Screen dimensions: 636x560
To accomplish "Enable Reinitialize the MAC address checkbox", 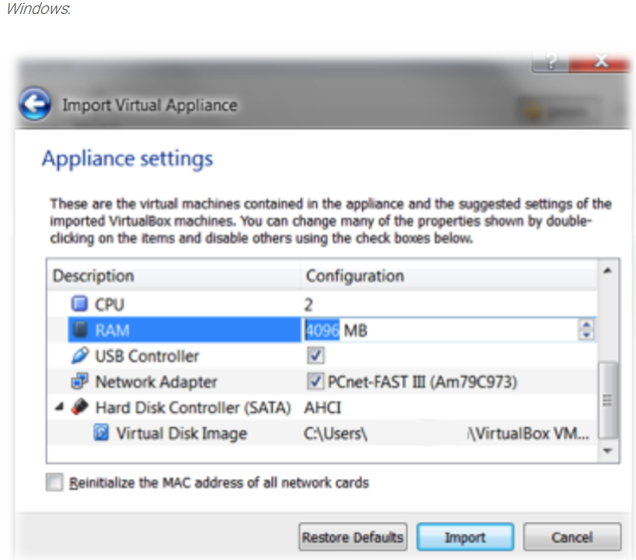I will click(x=54, y=483).
